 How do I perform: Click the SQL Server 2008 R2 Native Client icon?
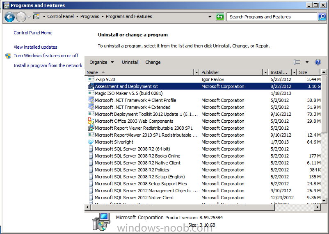point(91,163)
